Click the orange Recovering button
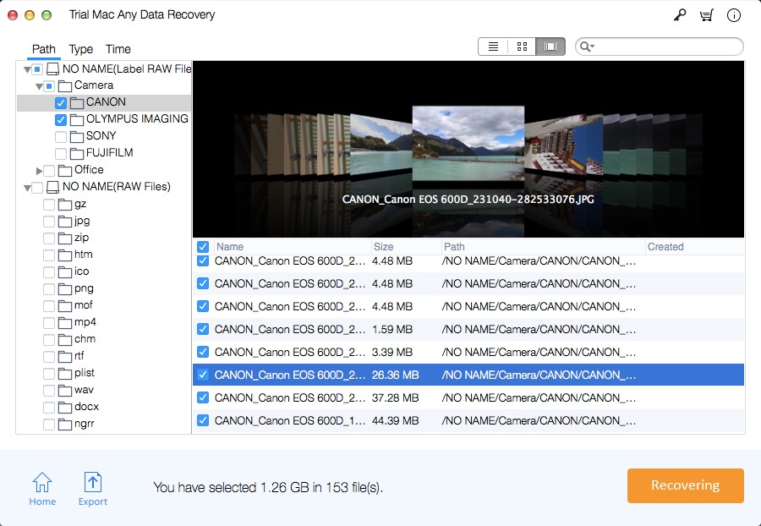This screenshot has height=526, width=761. point(685,485)
